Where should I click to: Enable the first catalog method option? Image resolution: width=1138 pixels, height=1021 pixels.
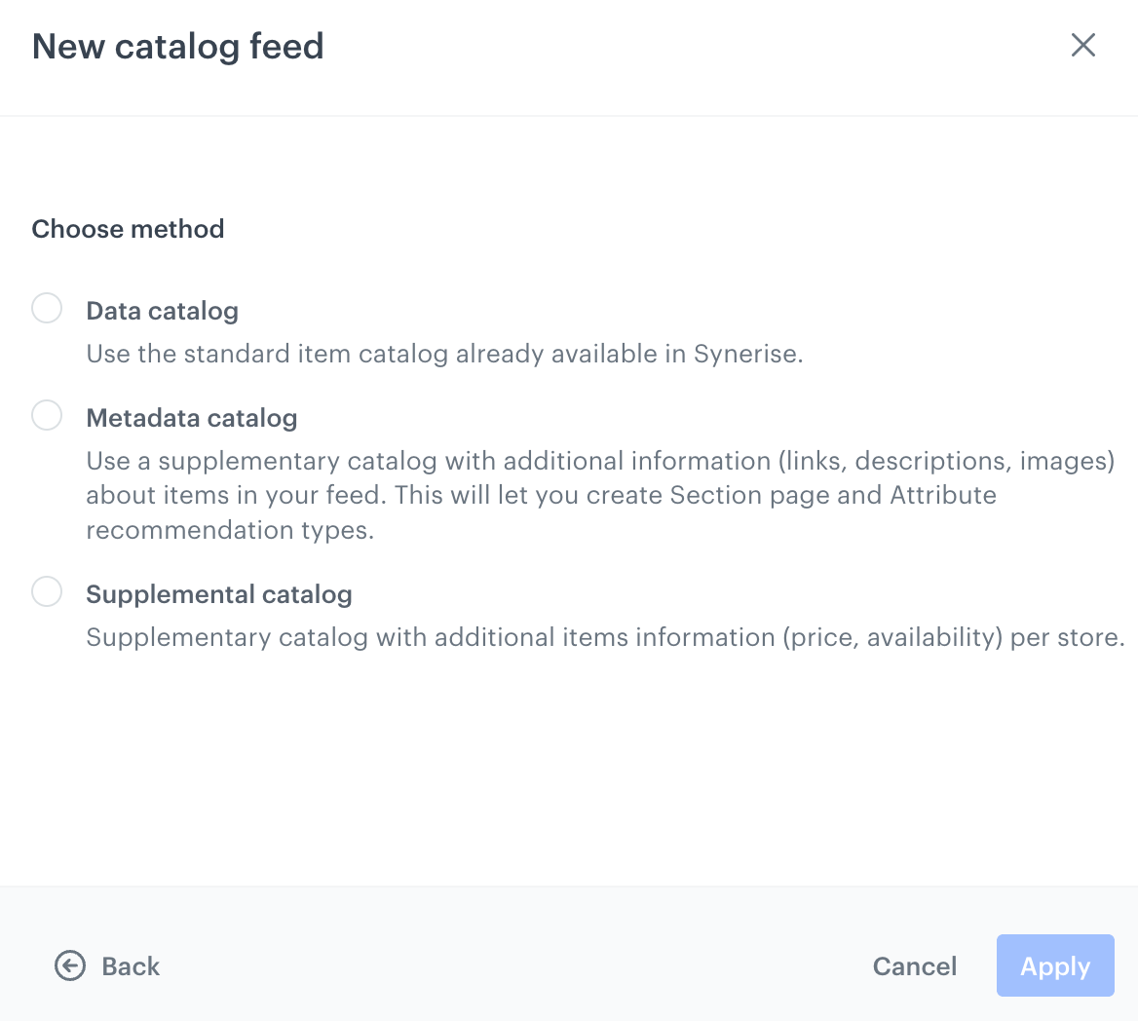pos(46,307)
